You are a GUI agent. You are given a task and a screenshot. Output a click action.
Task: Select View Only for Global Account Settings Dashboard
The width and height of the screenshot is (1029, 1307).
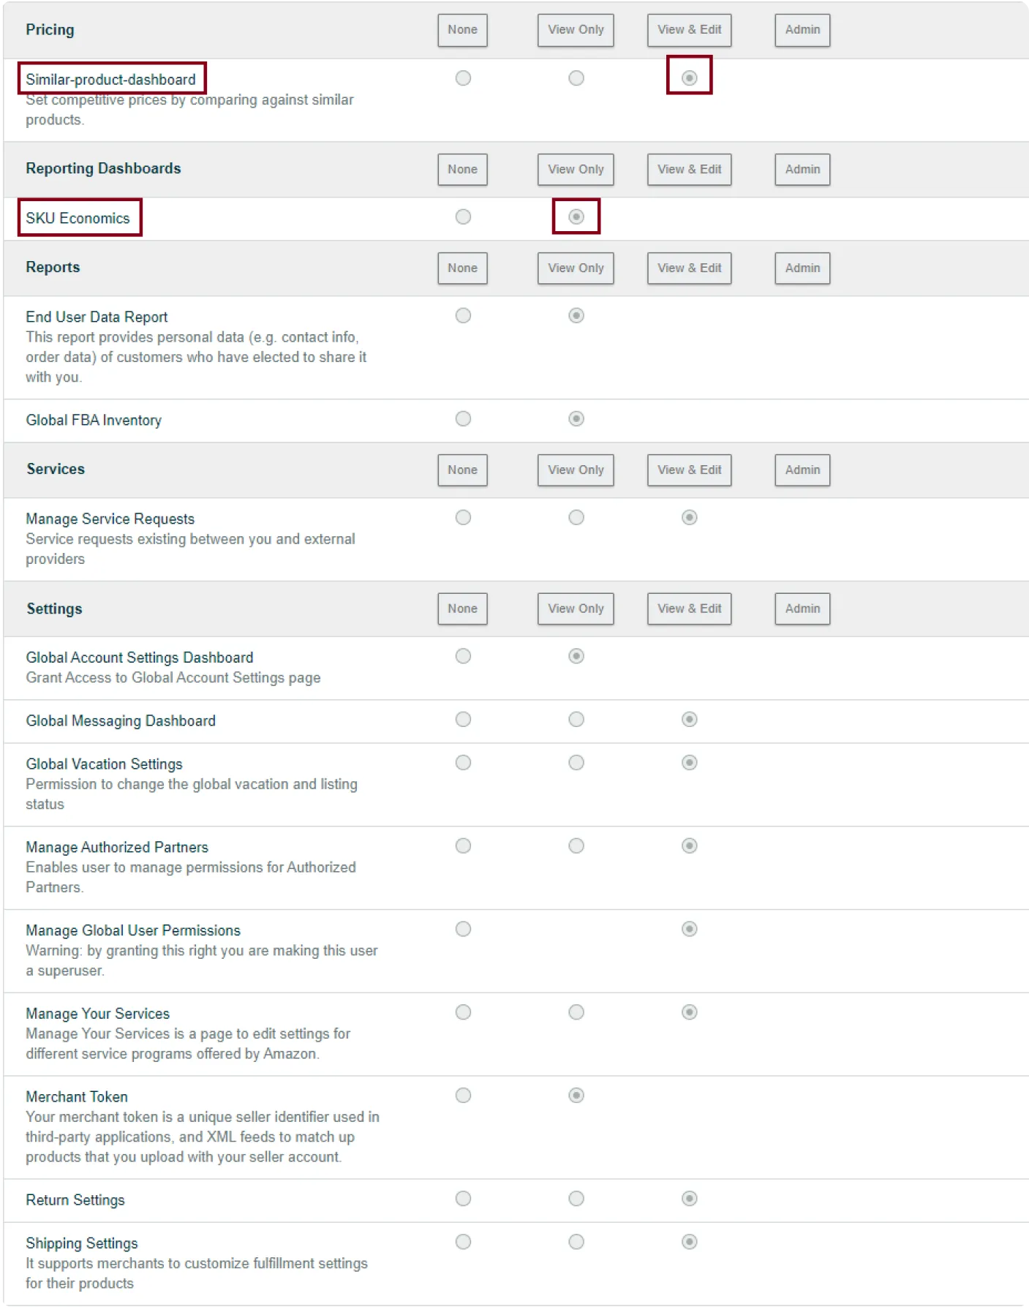[576, 656]
